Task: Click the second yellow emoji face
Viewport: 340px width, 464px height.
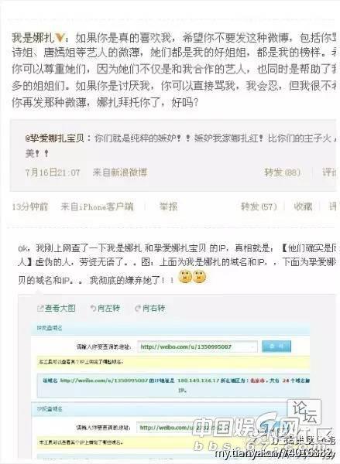Action: coord(199,277)
